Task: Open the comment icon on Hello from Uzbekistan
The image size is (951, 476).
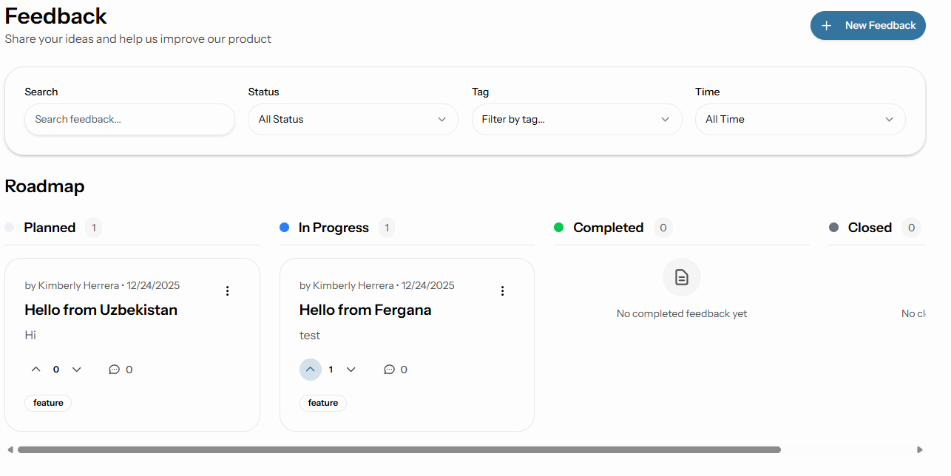Action: (115, 369)
